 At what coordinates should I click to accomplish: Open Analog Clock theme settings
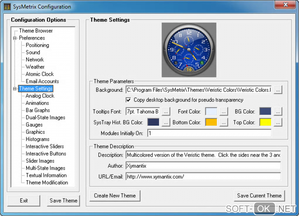(x=40, y=96)
